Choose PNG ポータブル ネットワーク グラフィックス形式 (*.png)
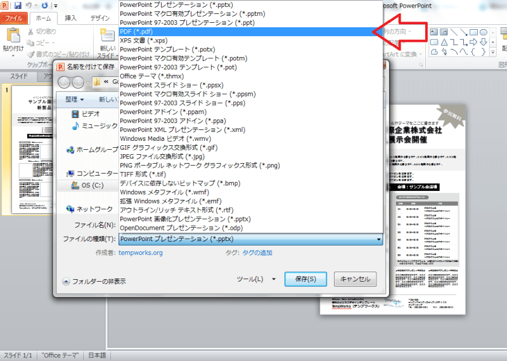Screen dimensions: 507x361 [251, 166]
